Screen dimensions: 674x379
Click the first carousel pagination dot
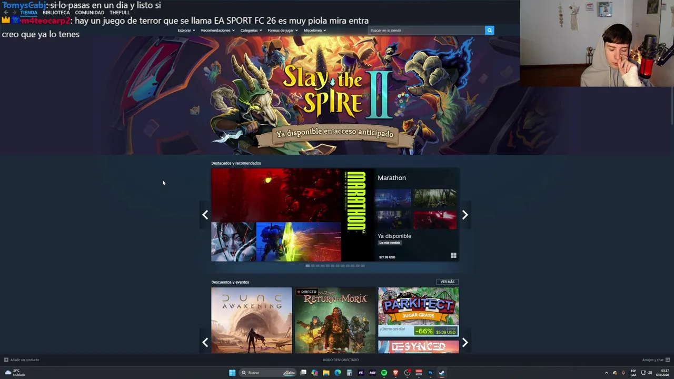(308, 266)
